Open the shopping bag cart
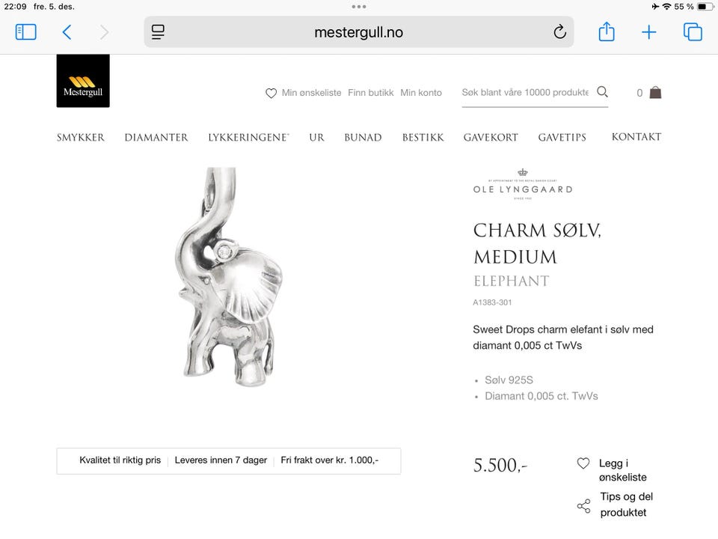The image size is (718, 539). 655,93
